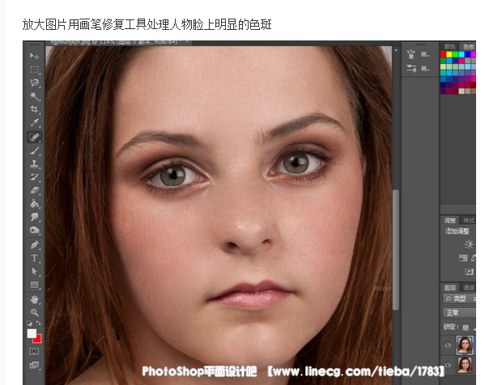Viewport: 485px width, 385px height.
Task: Select the Smudge tool
Action: pos(34,217)
